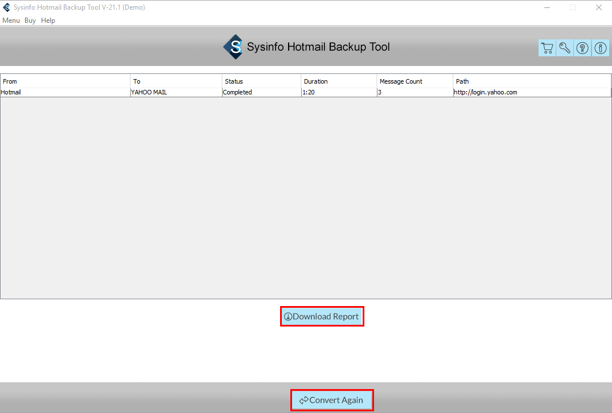Click the Sysinfo logo in header
The height and width of the screenshot is (413, 612).
(x=233, y=47)
